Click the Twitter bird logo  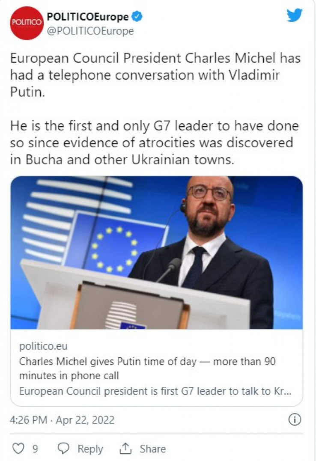click(294, 15)
